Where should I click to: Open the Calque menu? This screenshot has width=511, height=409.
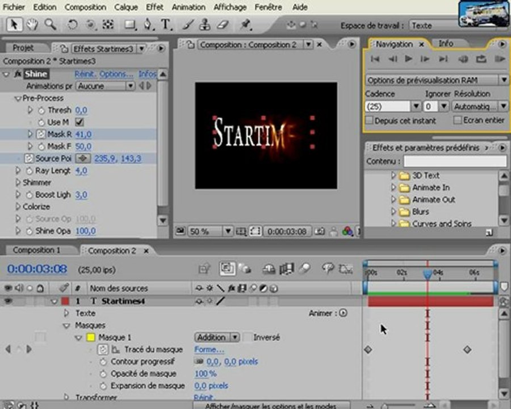click(x=126, y=7)
